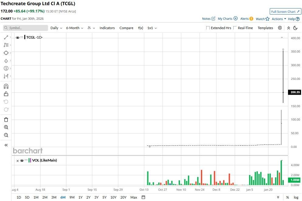Remove the VOL indicator pane
This screenshot has height=201, width=302.
18,161
